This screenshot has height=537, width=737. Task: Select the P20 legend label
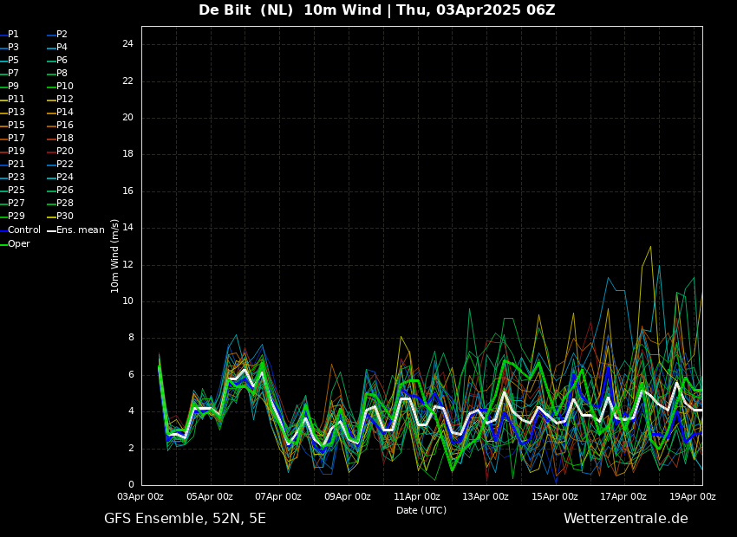tap(64, 152)
